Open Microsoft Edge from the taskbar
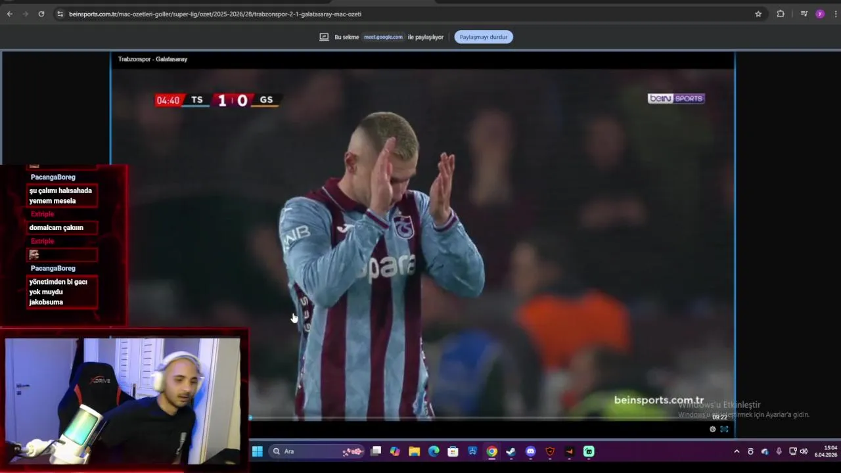The image size is (841, 473). coord(434,451)
